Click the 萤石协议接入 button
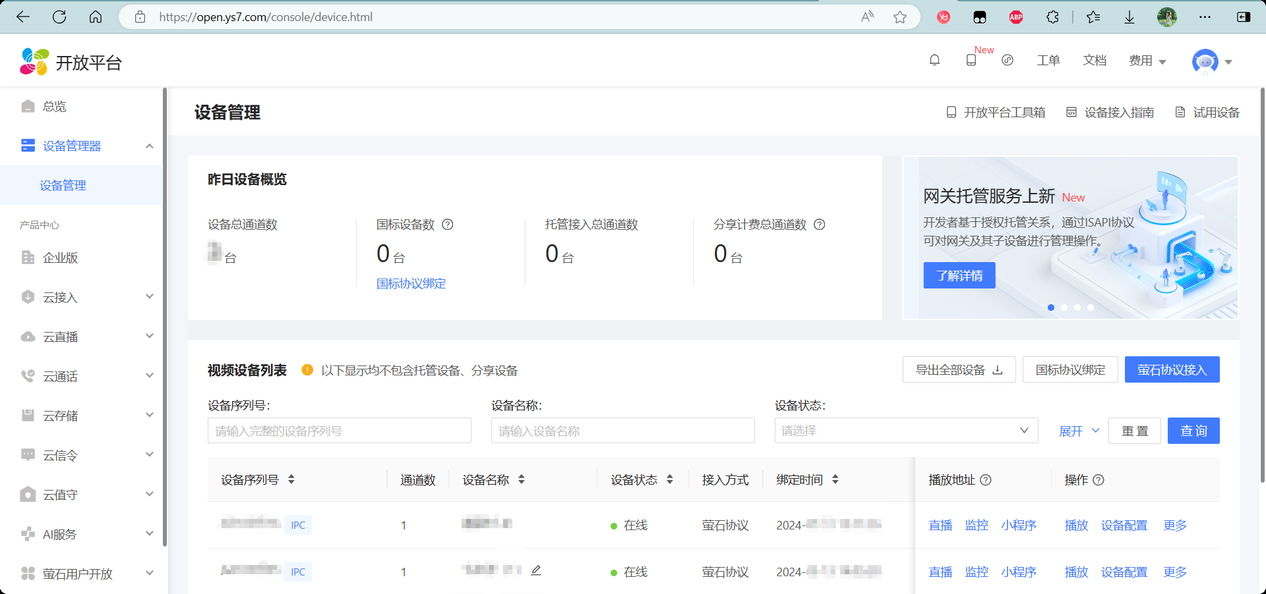 point(1172,369)
